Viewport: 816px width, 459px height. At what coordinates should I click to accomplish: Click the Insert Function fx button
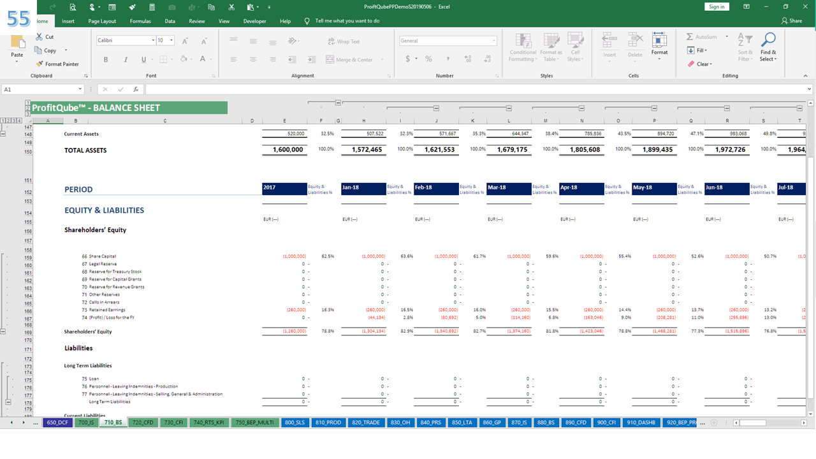[x=136, y=90]
